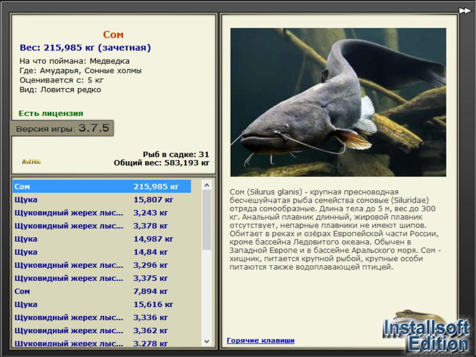Viewport: 476px width, 357px height.
Task: Select Щуковидный жерех 3,336 кг entry
Action: 102,317
